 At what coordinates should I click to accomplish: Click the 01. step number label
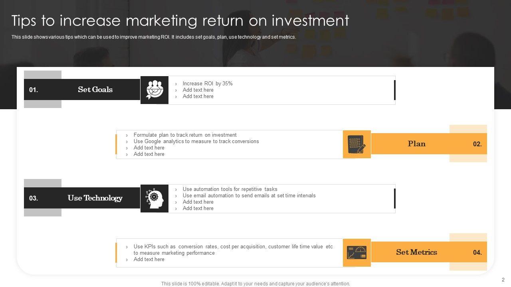pos(34,90)
